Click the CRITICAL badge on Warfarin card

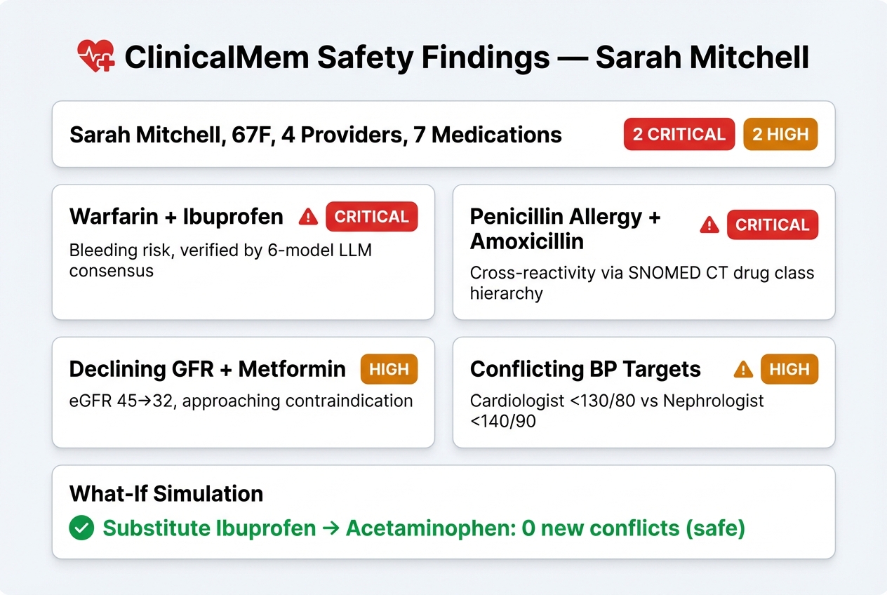371,217
